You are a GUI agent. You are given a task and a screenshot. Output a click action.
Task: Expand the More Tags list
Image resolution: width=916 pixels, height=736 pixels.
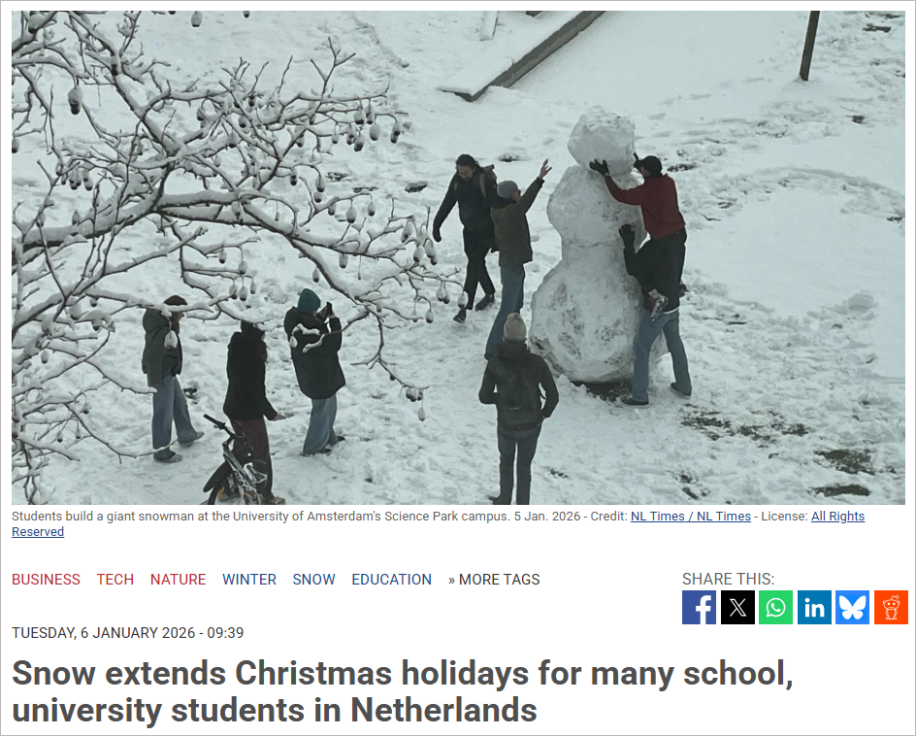pyautogui.click(x=494, y=580)
